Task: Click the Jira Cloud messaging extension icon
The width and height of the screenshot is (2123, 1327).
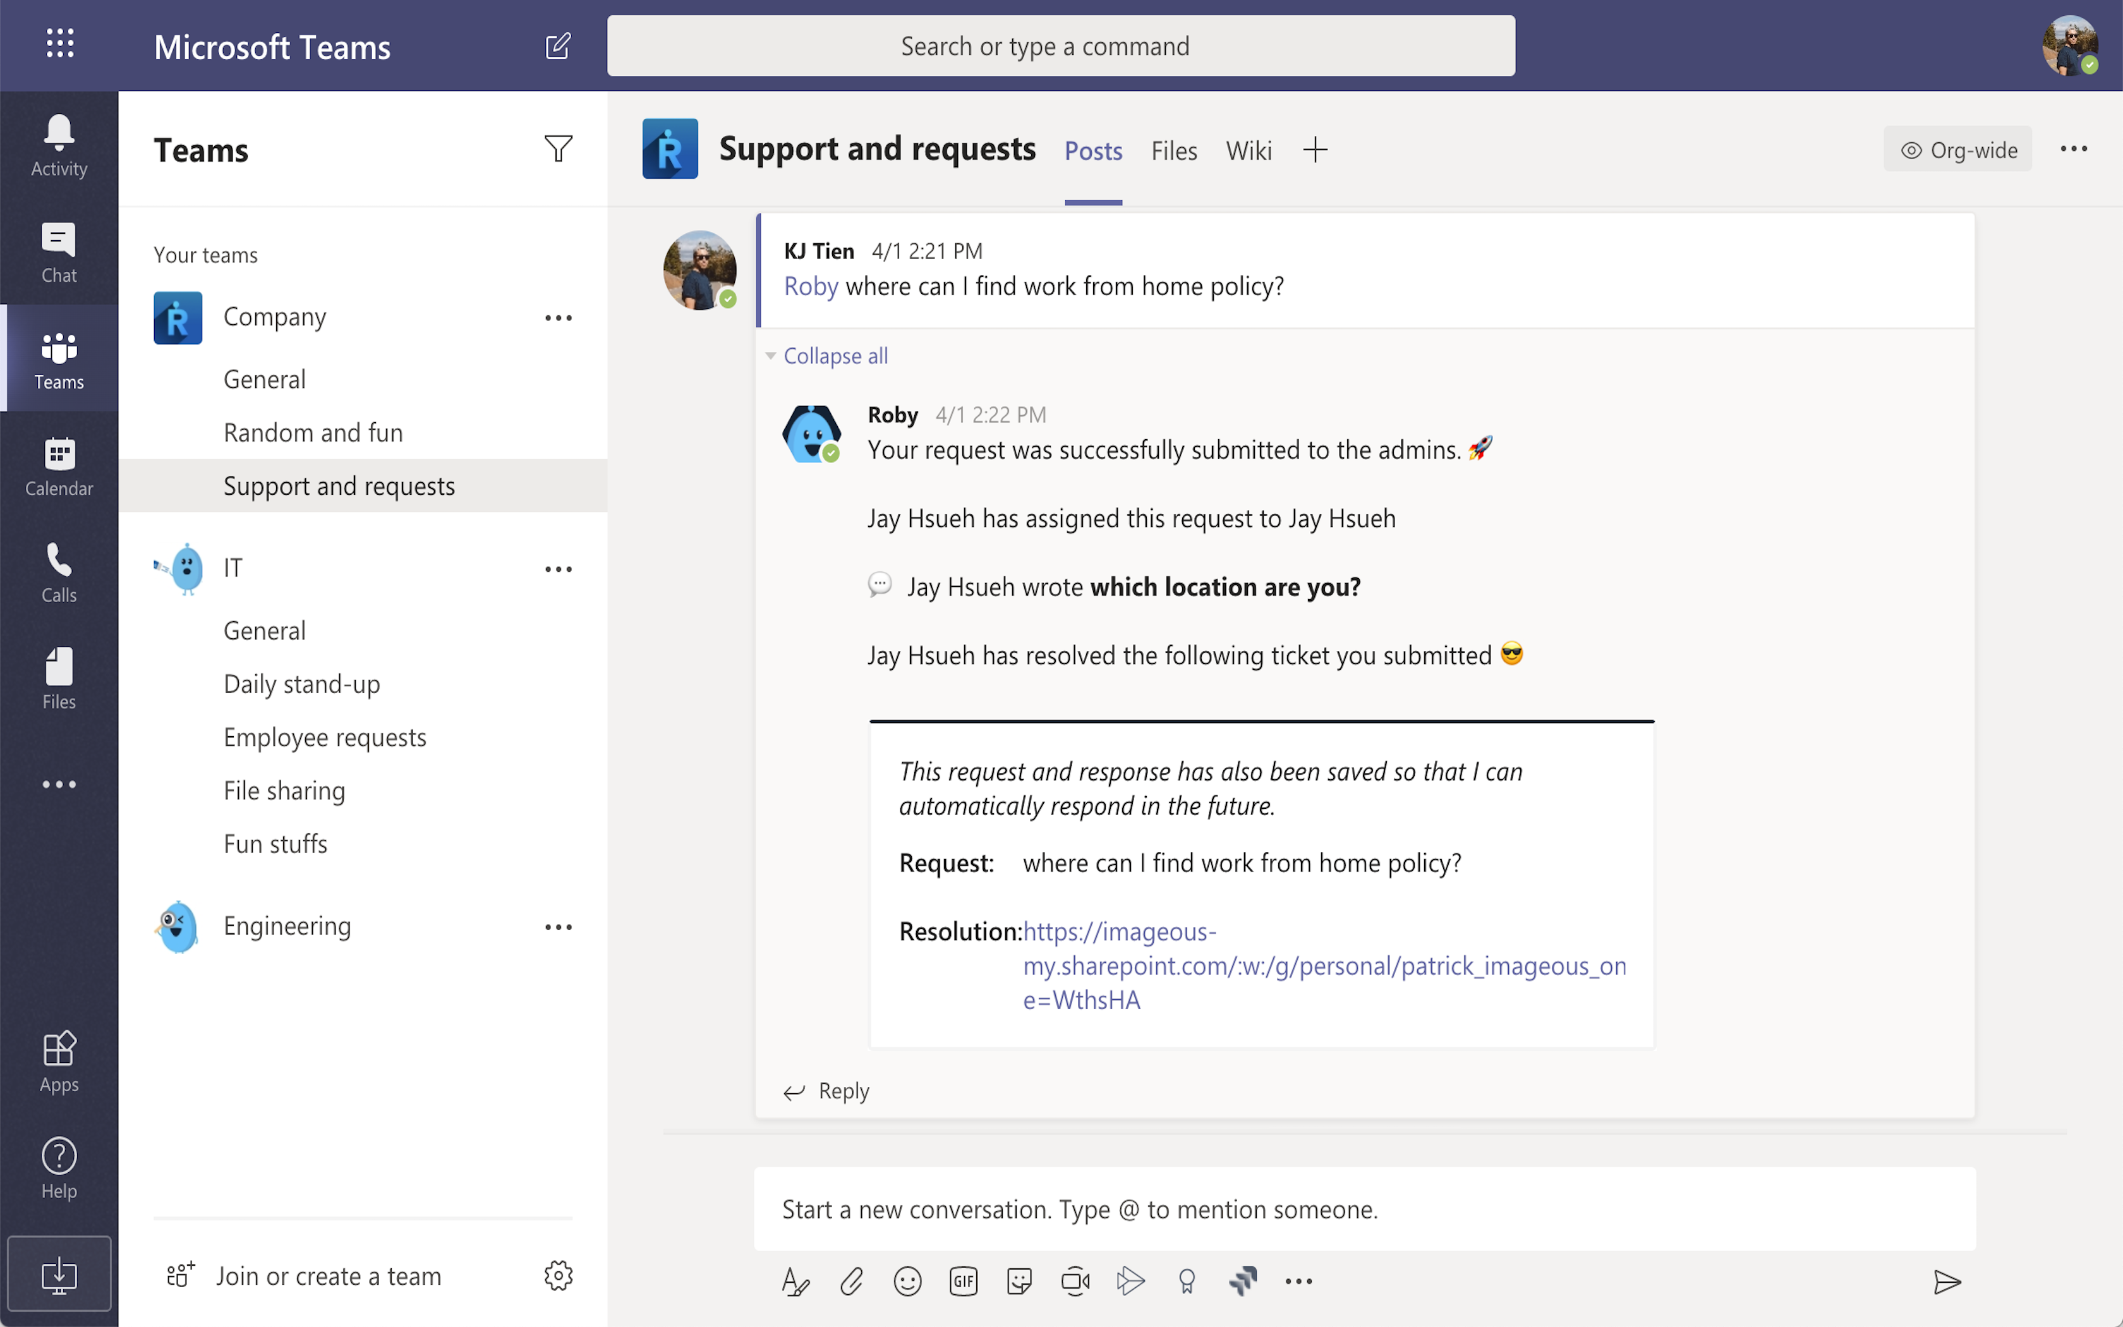Action: [x=1243, y=1282]
